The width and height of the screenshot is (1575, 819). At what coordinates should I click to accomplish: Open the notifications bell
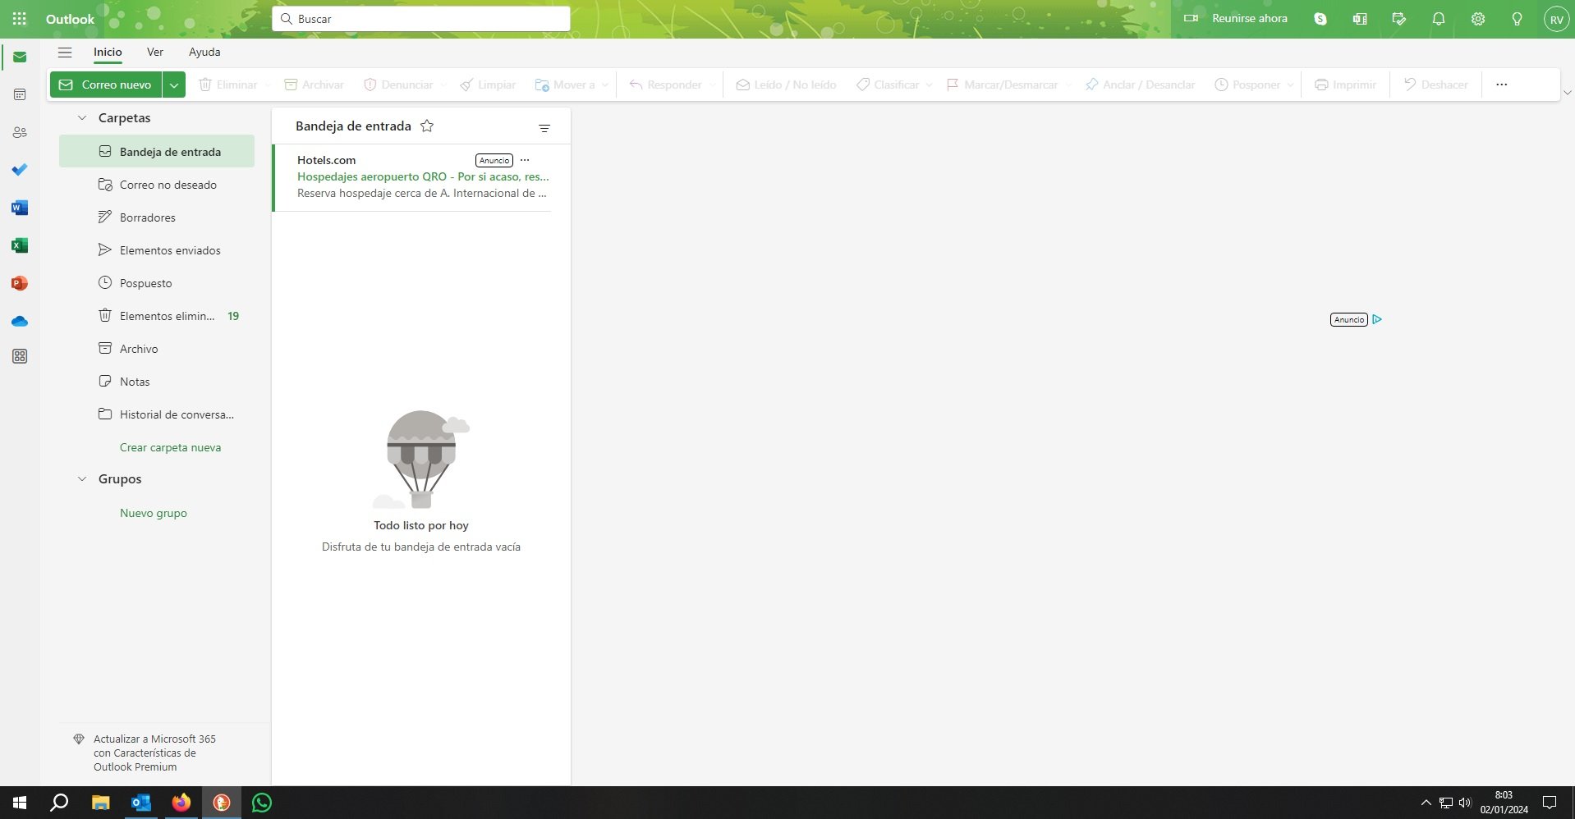click(x=1438, y=18)
